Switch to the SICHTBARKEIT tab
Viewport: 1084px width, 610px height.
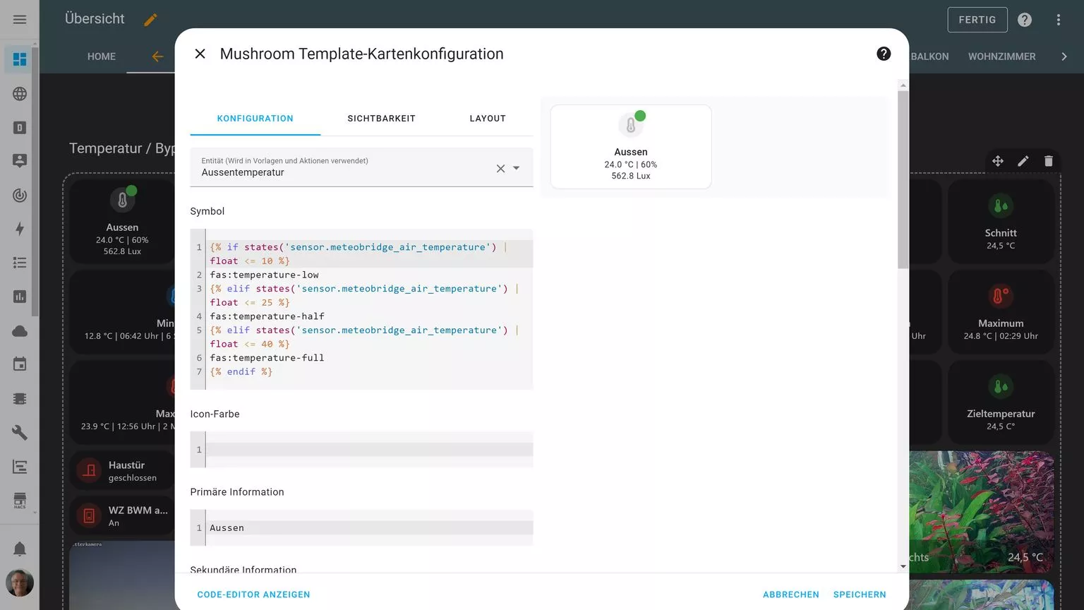381,119
